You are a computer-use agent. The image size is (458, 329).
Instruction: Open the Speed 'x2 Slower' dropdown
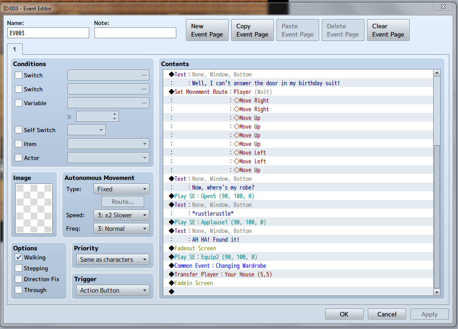(x=121, y=215)
